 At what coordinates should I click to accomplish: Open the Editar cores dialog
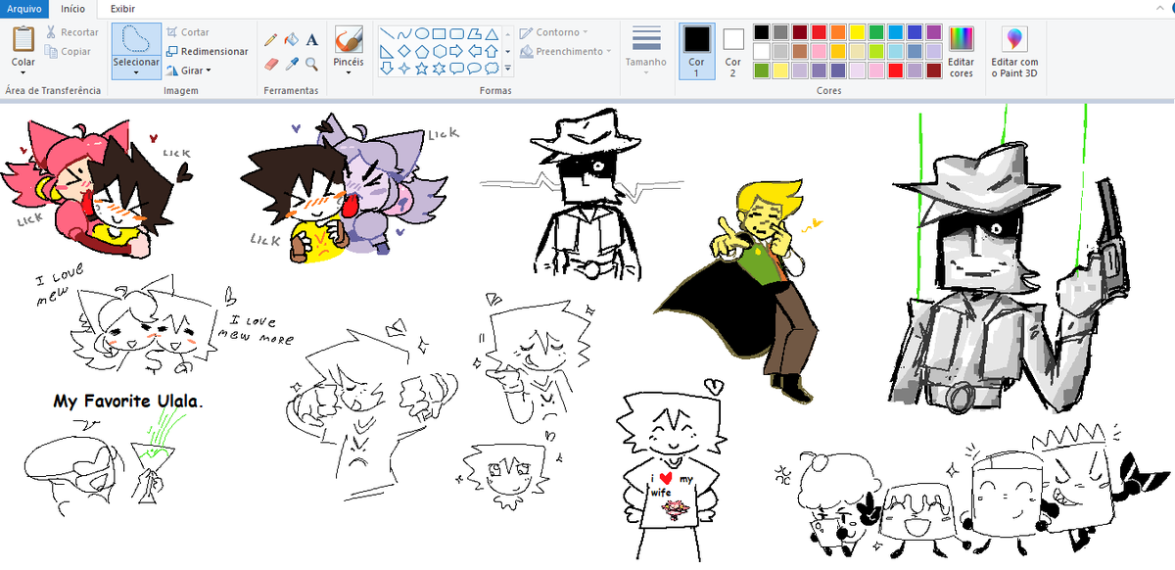tap(962, 53)
